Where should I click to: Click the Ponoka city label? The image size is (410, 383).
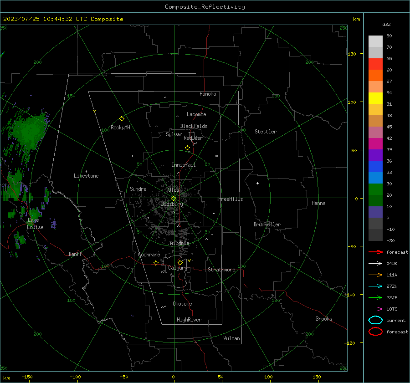click(208, 94)
